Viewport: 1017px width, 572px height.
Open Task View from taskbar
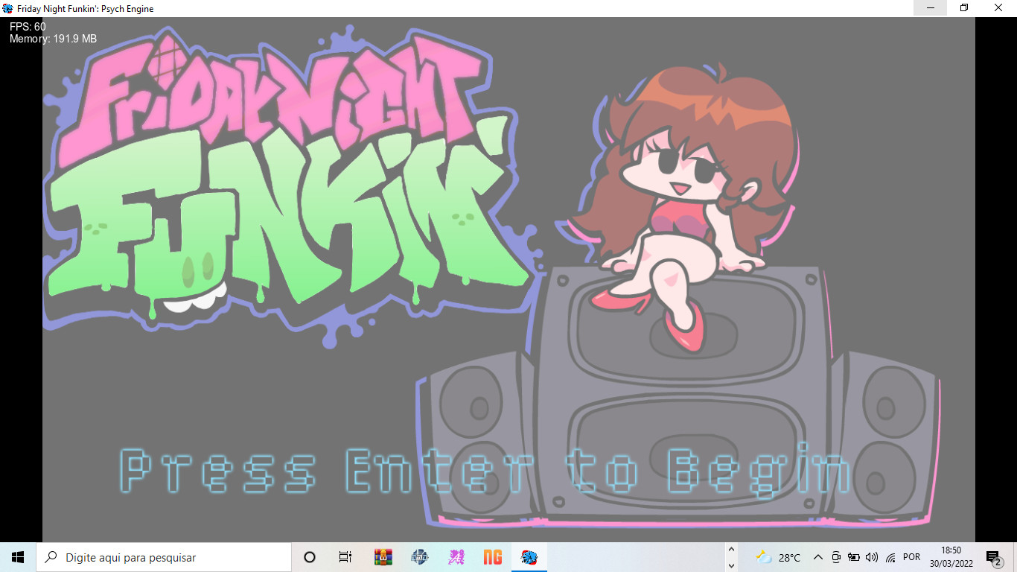[x=345, y=557]
